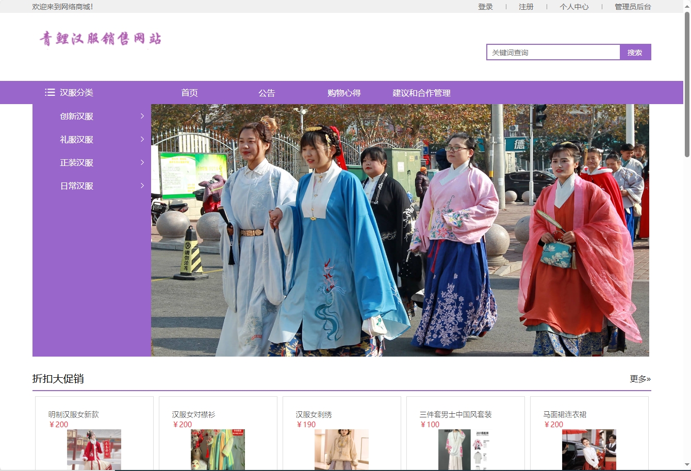Click the 注册 link
The image size is (691, 471).
pos(525,7)
